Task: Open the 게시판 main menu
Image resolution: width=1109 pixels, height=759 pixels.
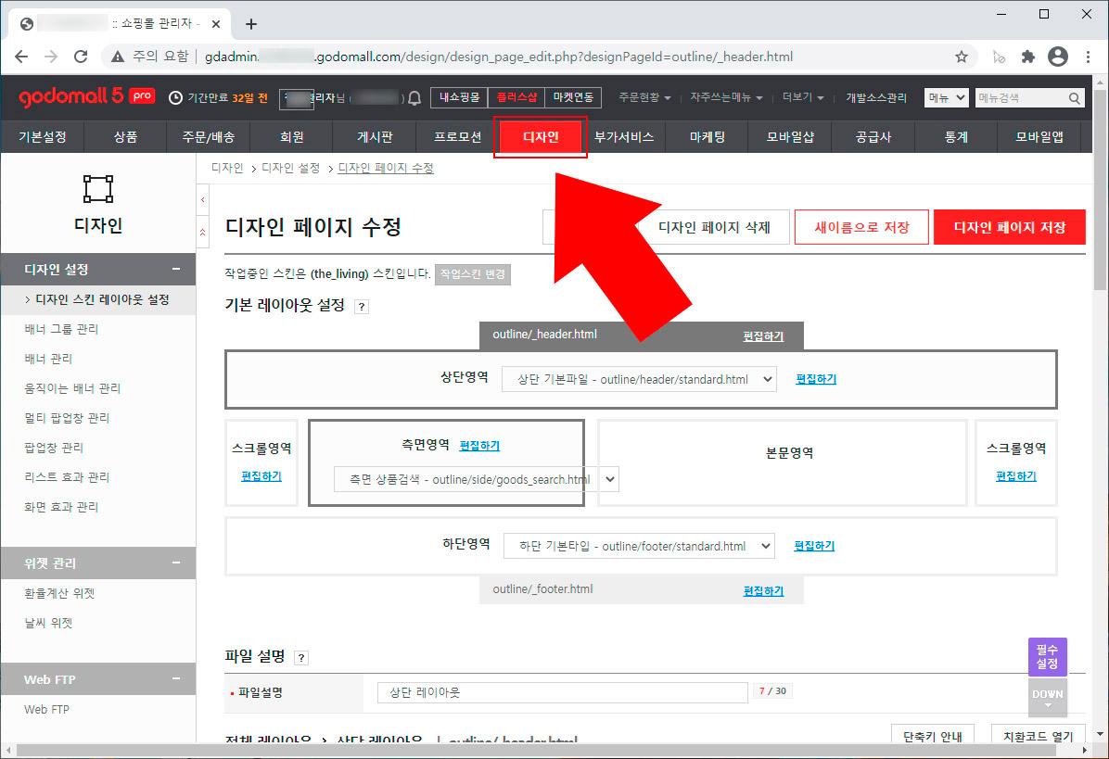Action: pyautogui.click(x=374, y=137)
